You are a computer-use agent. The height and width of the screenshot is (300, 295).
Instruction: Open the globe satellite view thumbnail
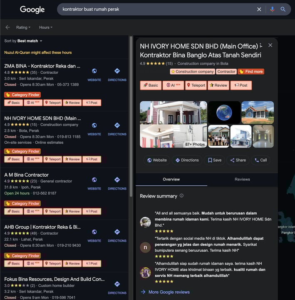224,112
